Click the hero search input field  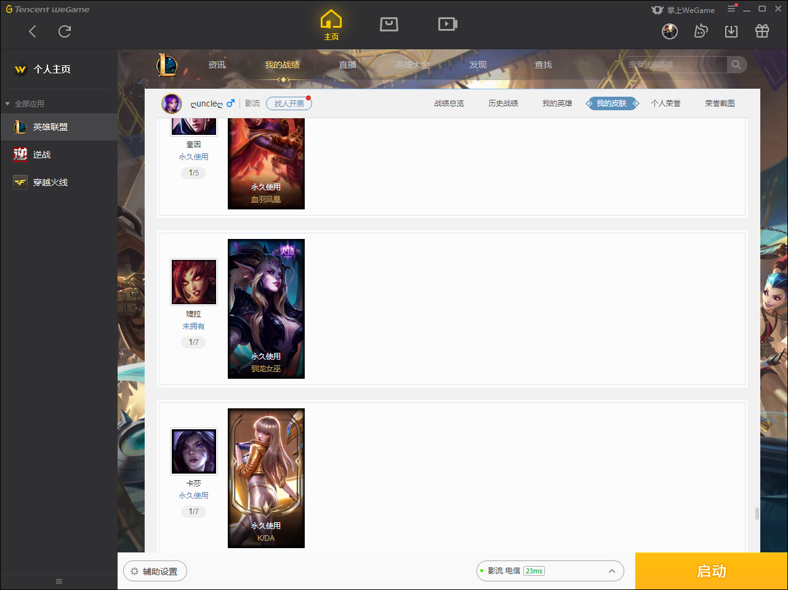pos(675,65)
